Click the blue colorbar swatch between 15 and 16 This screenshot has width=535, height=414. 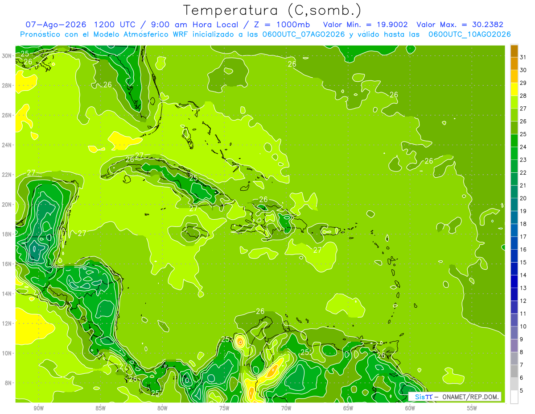514,256
